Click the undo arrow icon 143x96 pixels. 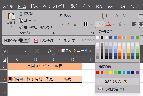[60, 40]
